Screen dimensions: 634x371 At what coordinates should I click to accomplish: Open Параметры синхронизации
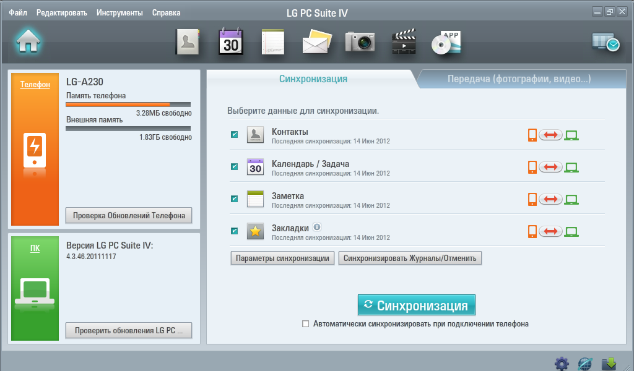coord(282,258)
